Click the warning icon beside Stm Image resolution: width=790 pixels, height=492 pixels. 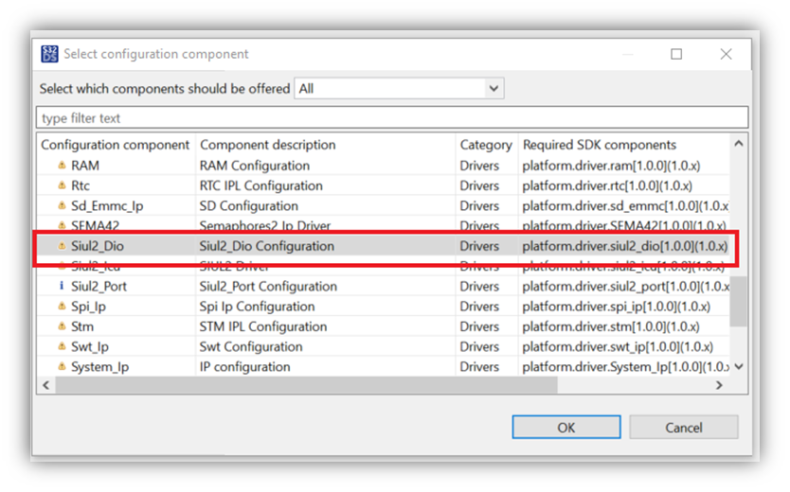62,326
